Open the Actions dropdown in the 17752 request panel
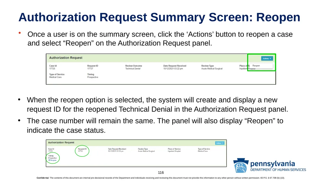Viewport: 322px width, 181px height. (x=219, y=143)
